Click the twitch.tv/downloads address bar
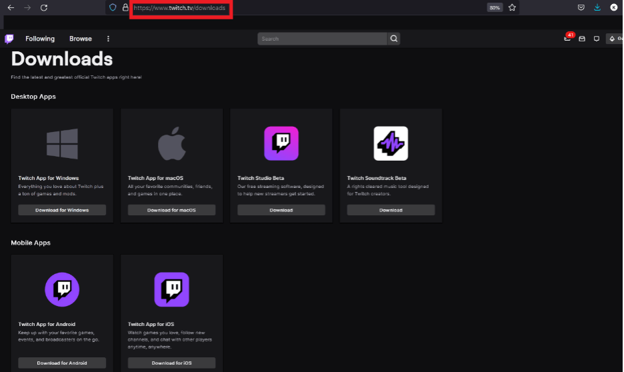Image resolution: width=624 pixels, height=372 pixels. pos(179,8)
